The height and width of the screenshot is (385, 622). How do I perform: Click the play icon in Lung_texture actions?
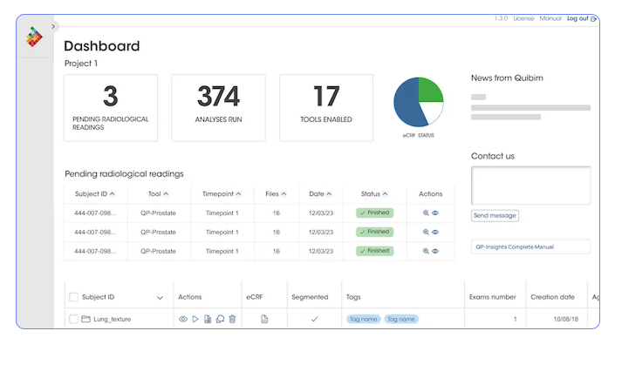click(195, 320)
